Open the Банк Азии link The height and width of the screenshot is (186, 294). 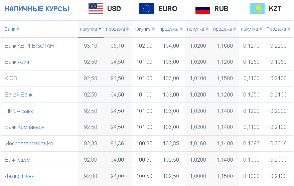pyautogui.click(x=17, y=62)
